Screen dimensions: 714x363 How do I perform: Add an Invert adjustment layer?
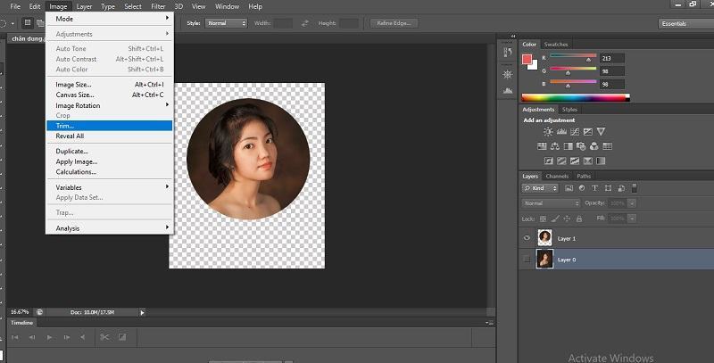coord(549,161)
